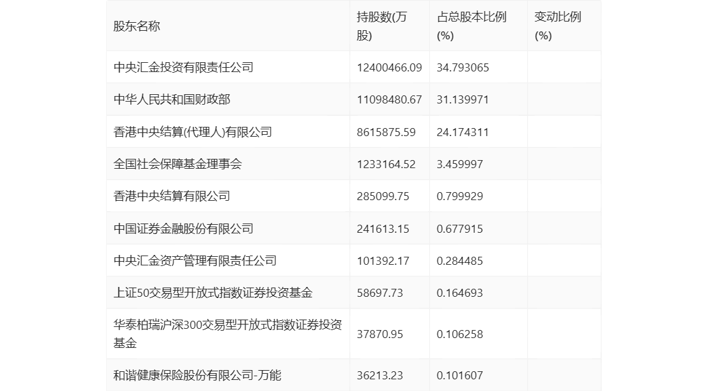
Task: Click share count 12400466.09 cell
Action: click(x=389, y=68)
